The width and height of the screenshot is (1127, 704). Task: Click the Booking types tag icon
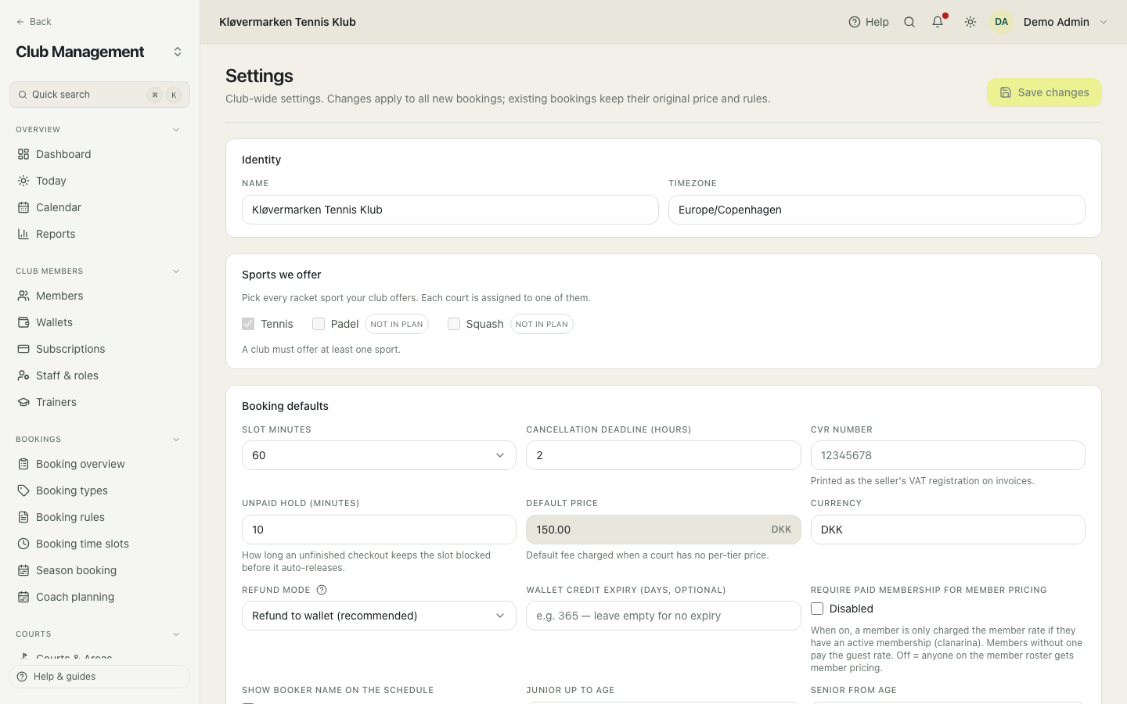coord(23,490)
